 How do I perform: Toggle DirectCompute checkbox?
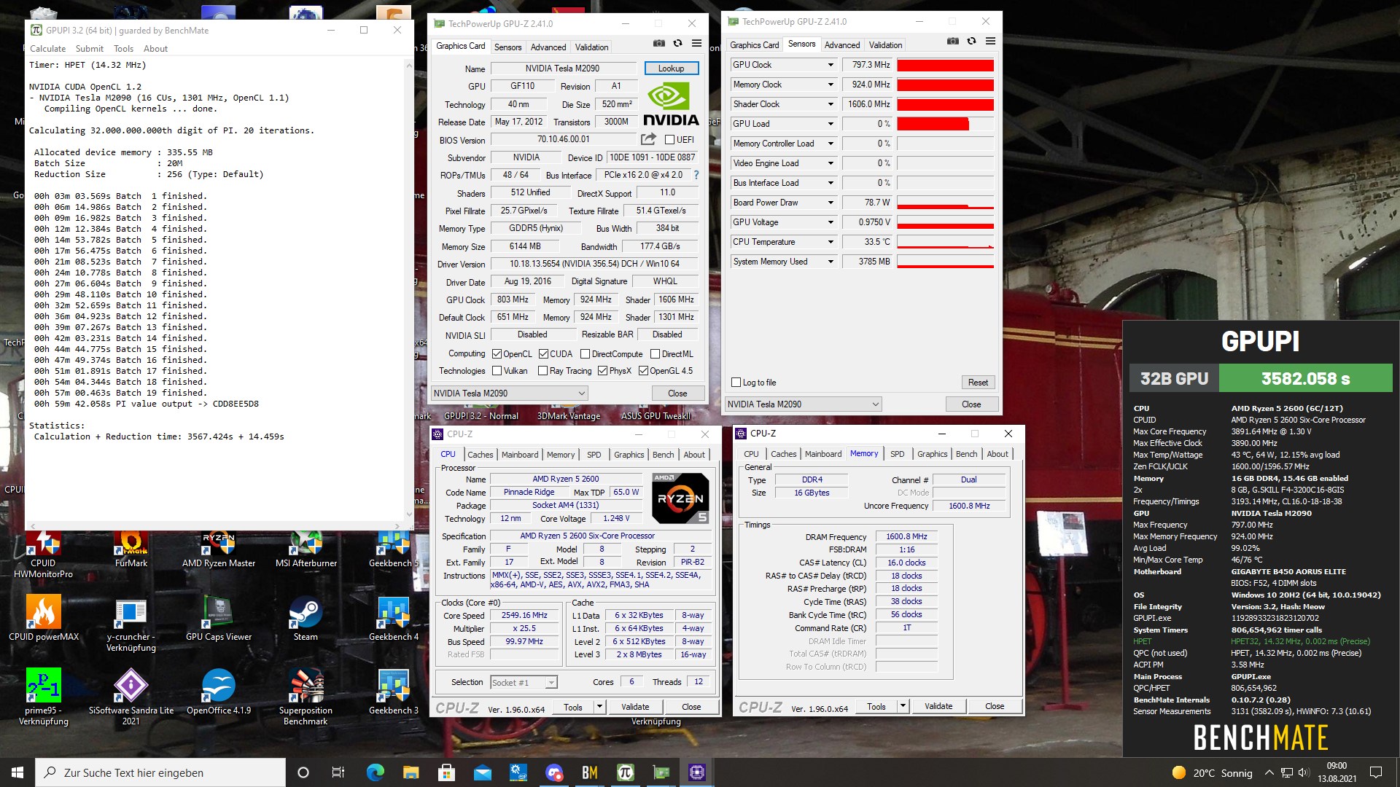pos(585,354)
